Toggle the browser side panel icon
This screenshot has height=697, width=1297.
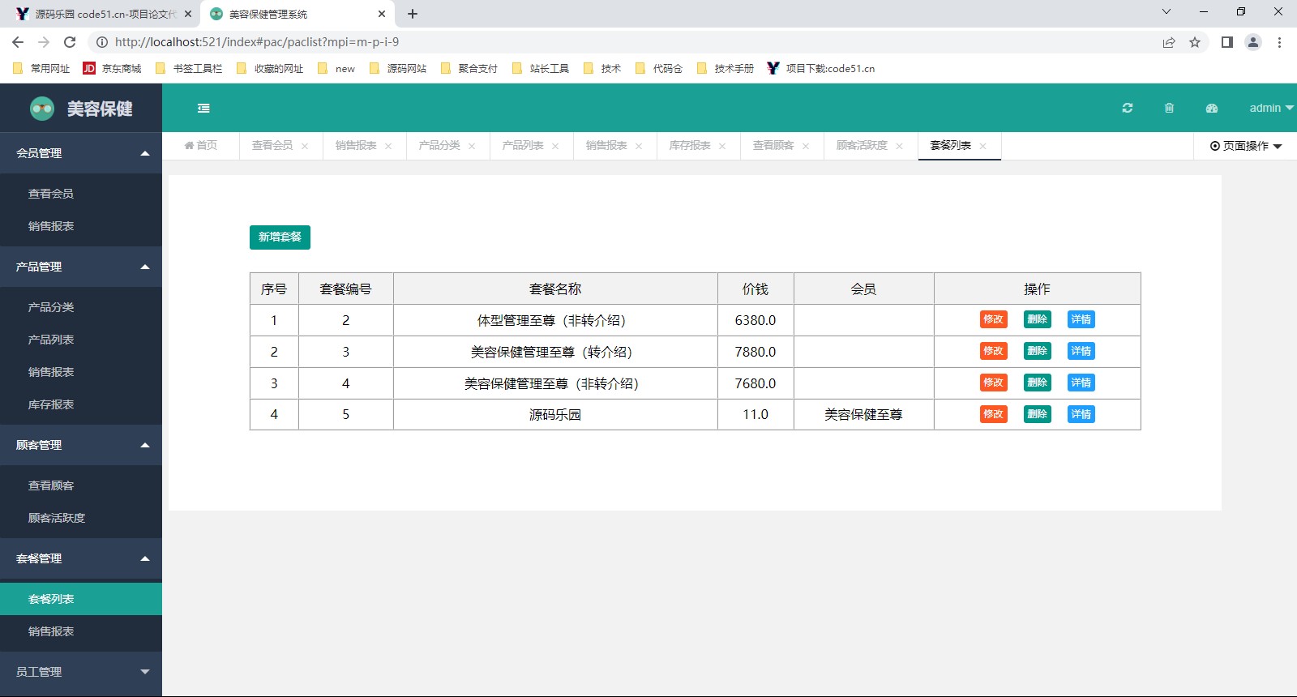point(1227,42)
